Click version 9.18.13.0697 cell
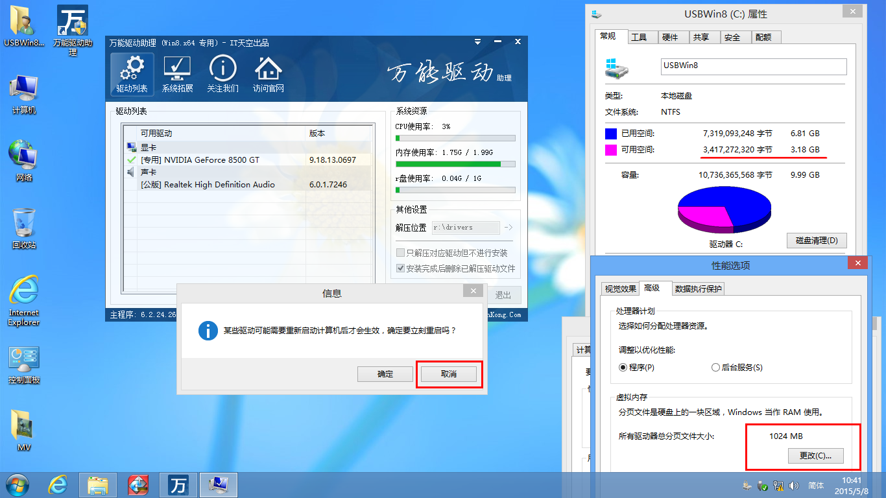 [x=333, y=160]
